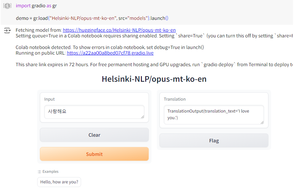294x191 pixels.
Task: Click the 'Translation' field label
Action: coord(174,99)
